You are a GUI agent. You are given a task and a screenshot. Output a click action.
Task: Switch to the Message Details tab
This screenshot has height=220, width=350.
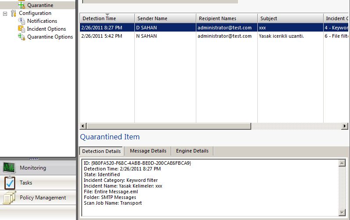click(x=148, y=151)
